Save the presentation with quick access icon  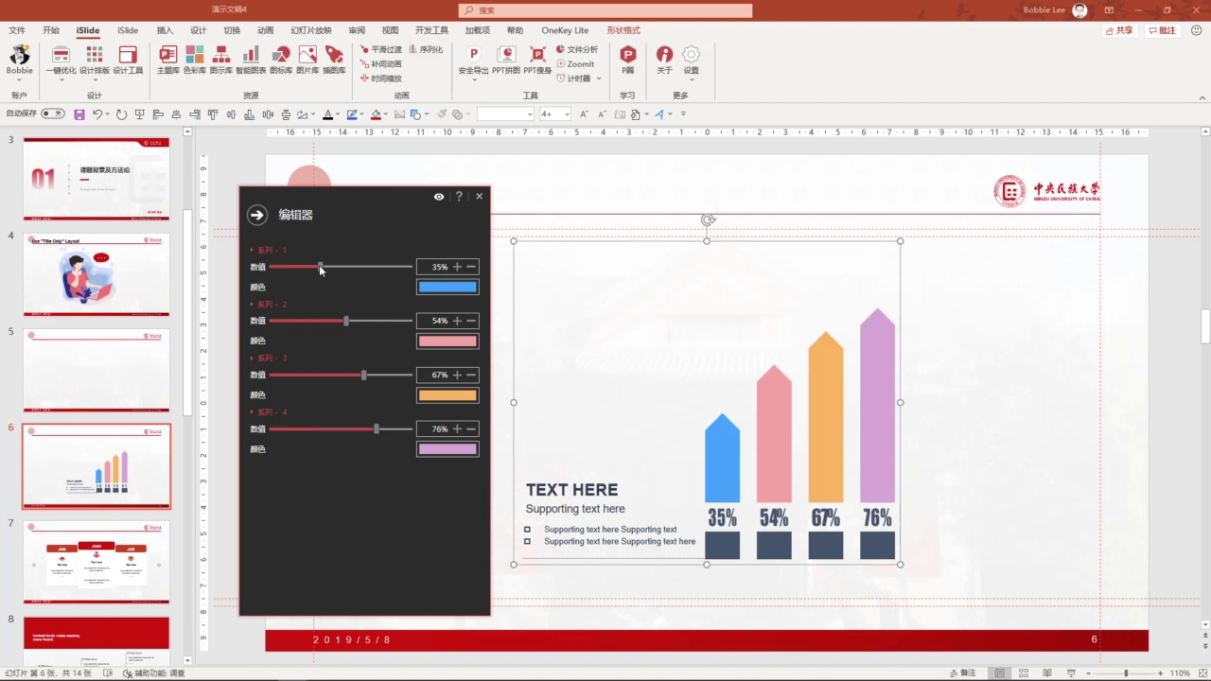[79, 114]
